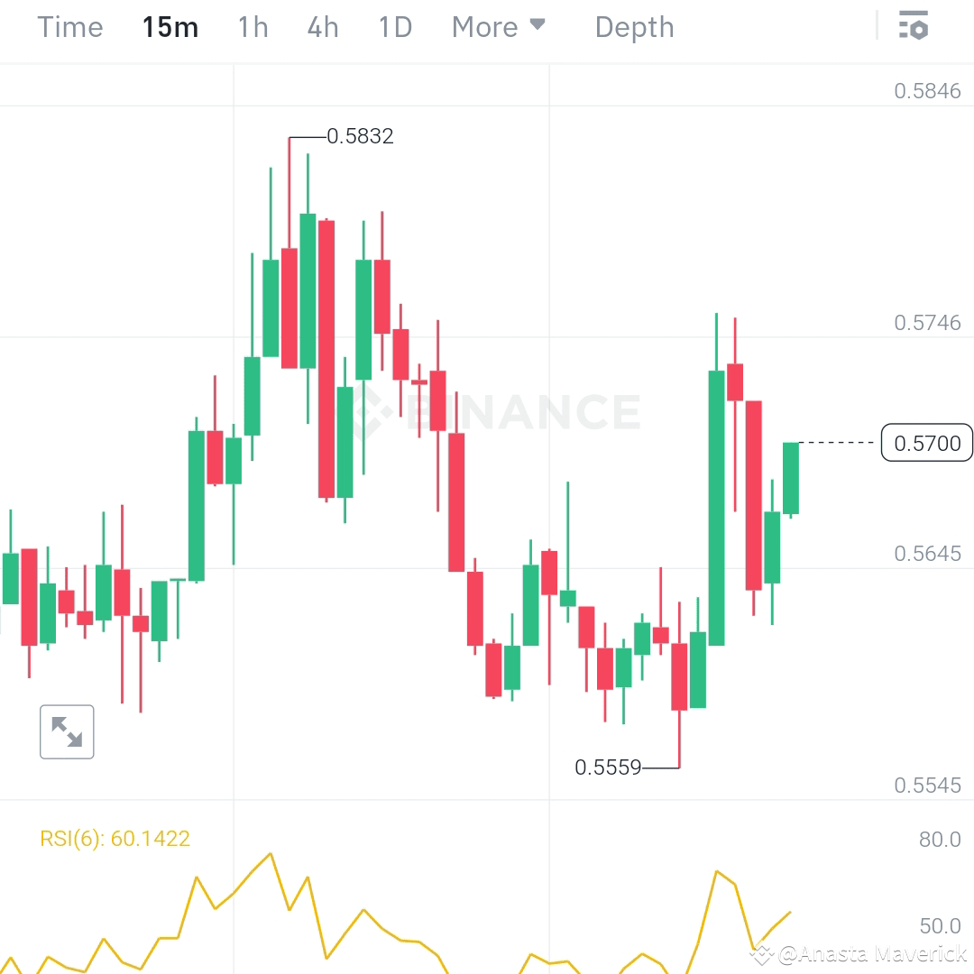Click the 0.5559 low price marker
Screen dimensions: 974x974
pyautogui.click(x=609, y=767)
